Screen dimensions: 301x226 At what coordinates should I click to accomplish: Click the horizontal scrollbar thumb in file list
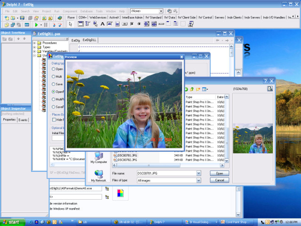(x=149, y=165)
